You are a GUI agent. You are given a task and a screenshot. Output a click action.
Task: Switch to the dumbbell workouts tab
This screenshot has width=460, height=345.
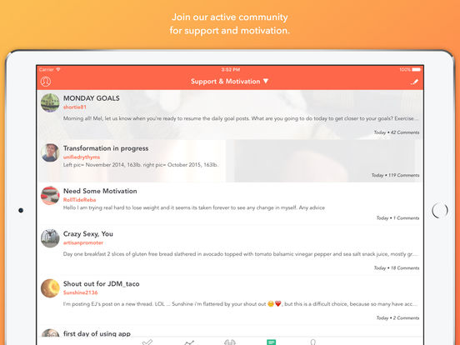point(230,342)
